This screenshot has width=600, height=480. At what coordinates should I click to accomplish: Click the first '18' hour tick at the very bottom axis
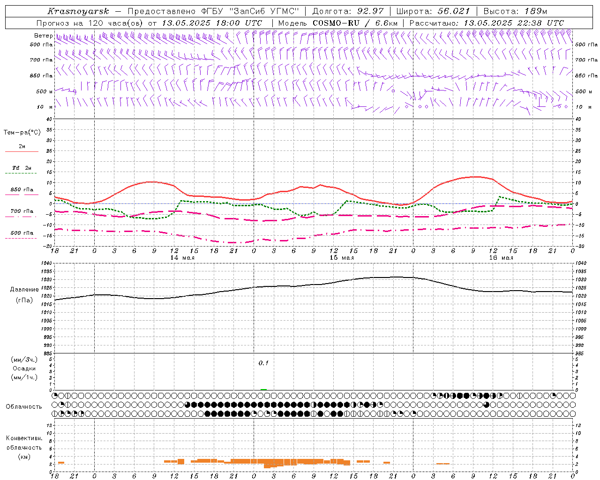tap(54, 476)
